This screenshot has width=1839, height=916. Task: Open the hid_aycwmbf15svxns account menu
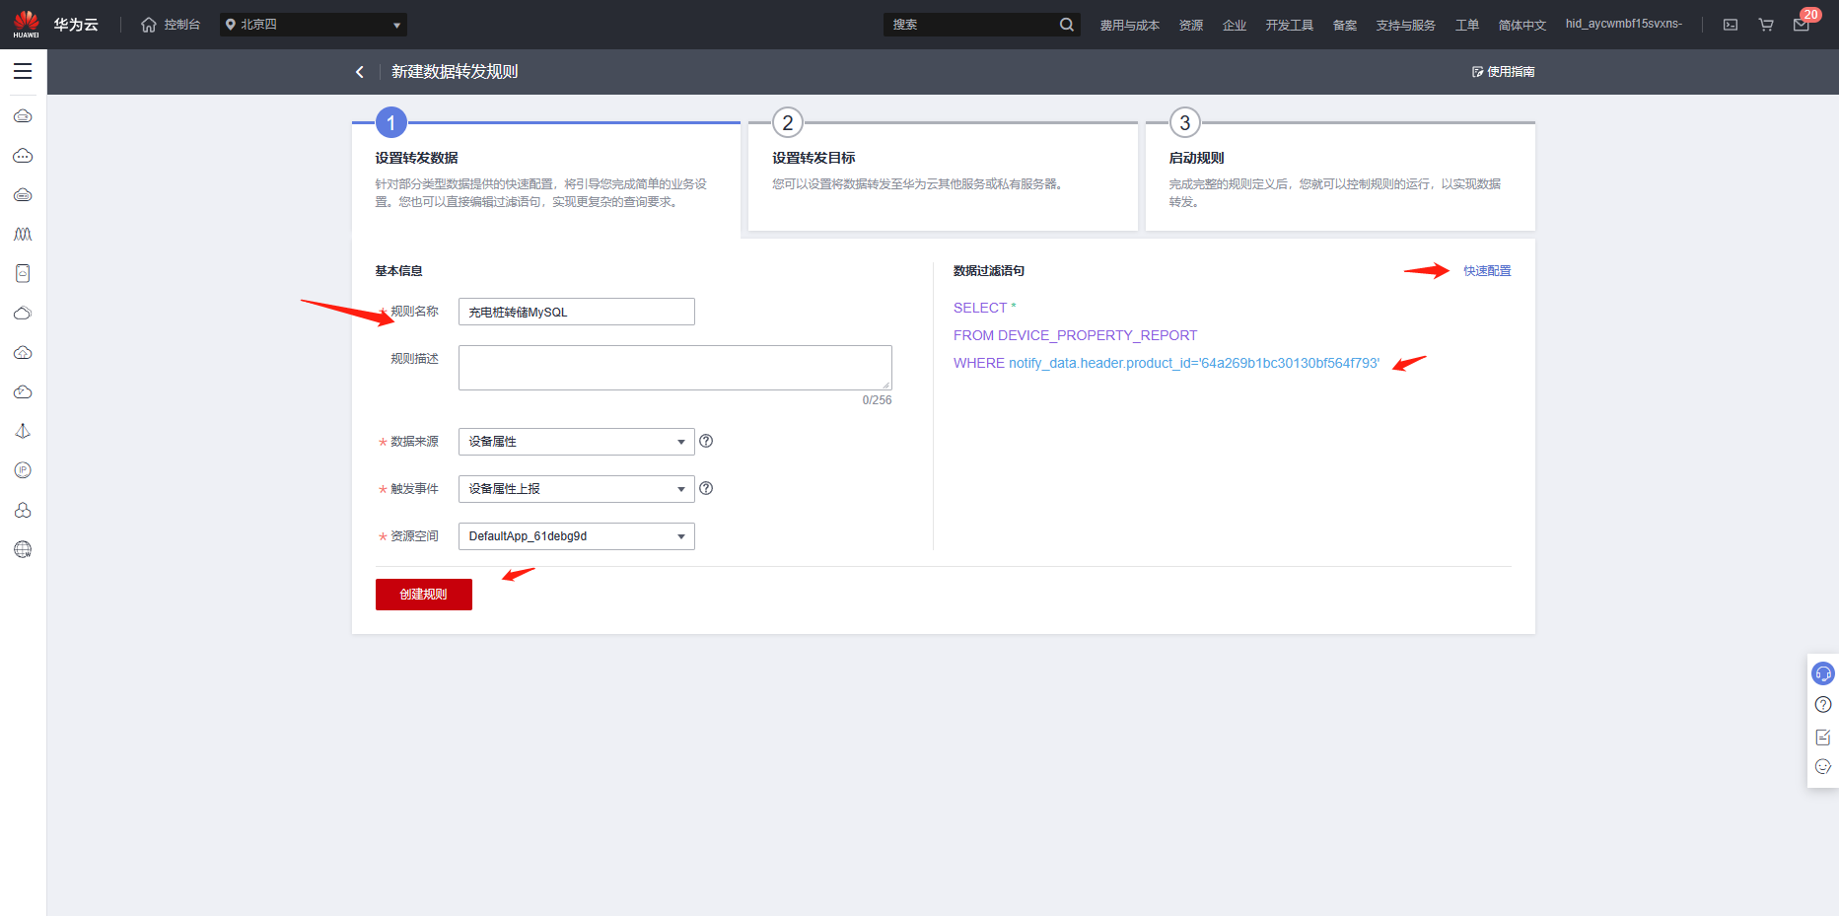click(x=1624, y=24)
